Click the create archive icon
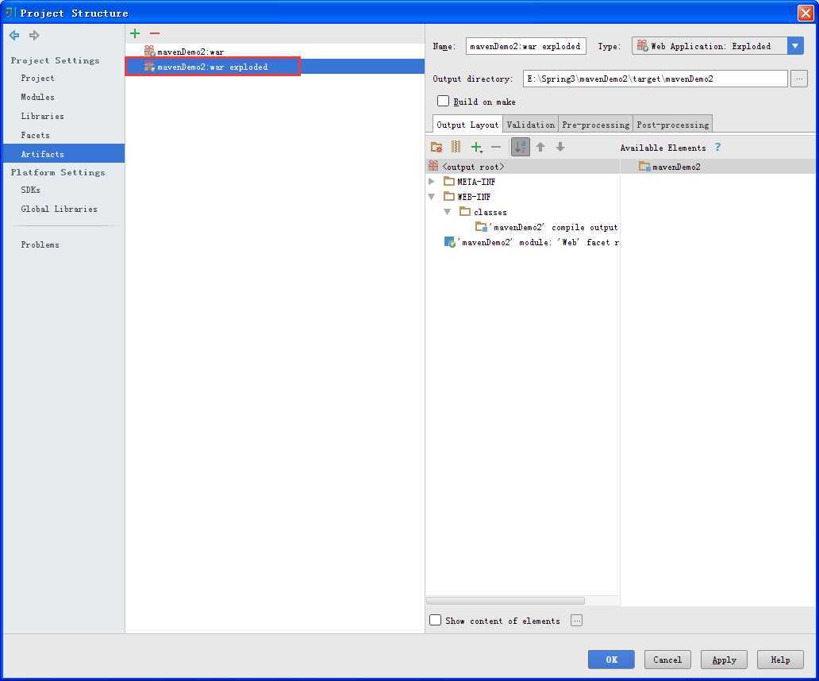The image size is (819, 681). (456, 148)
